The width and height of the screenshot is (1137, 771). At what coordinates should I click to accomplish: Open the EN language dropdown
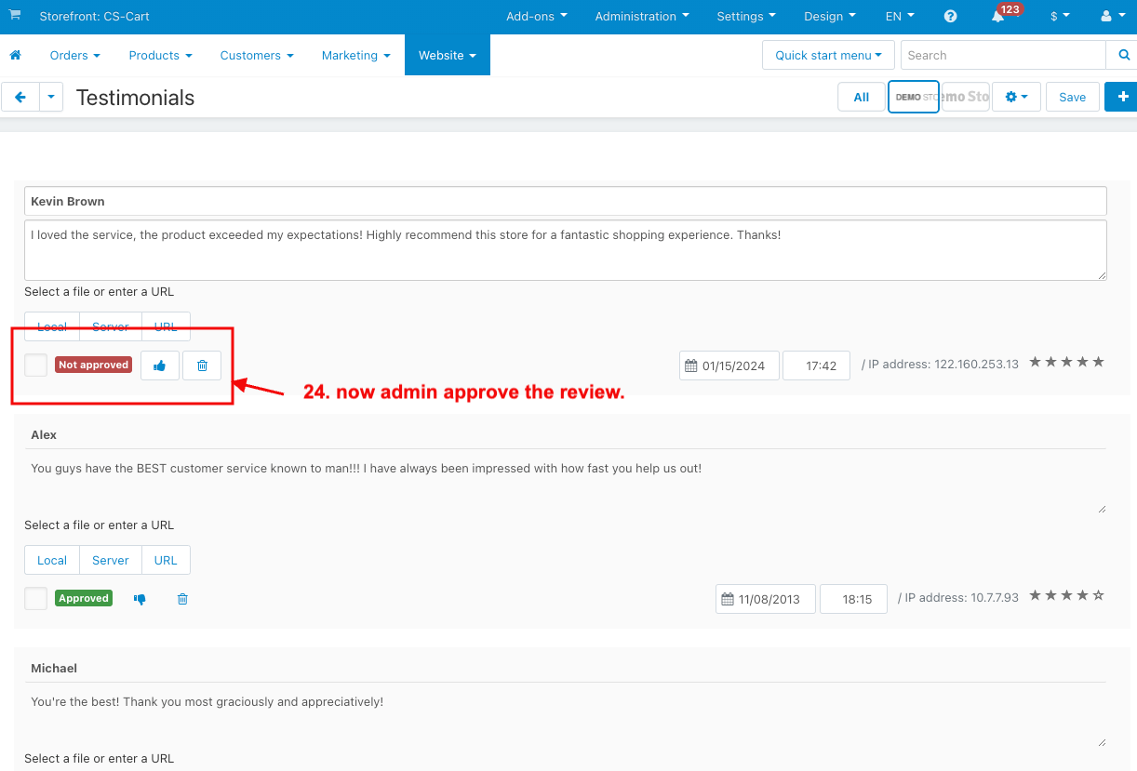(900, 16)
